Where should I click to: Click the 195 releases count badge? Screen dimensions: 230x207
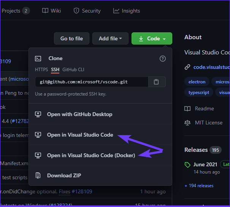(215, 150)
